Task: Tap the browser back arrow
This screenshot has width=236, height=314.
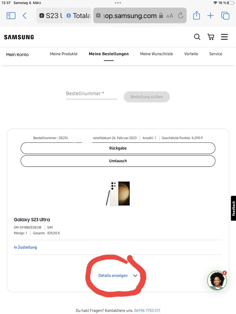Action: (24, 16)
